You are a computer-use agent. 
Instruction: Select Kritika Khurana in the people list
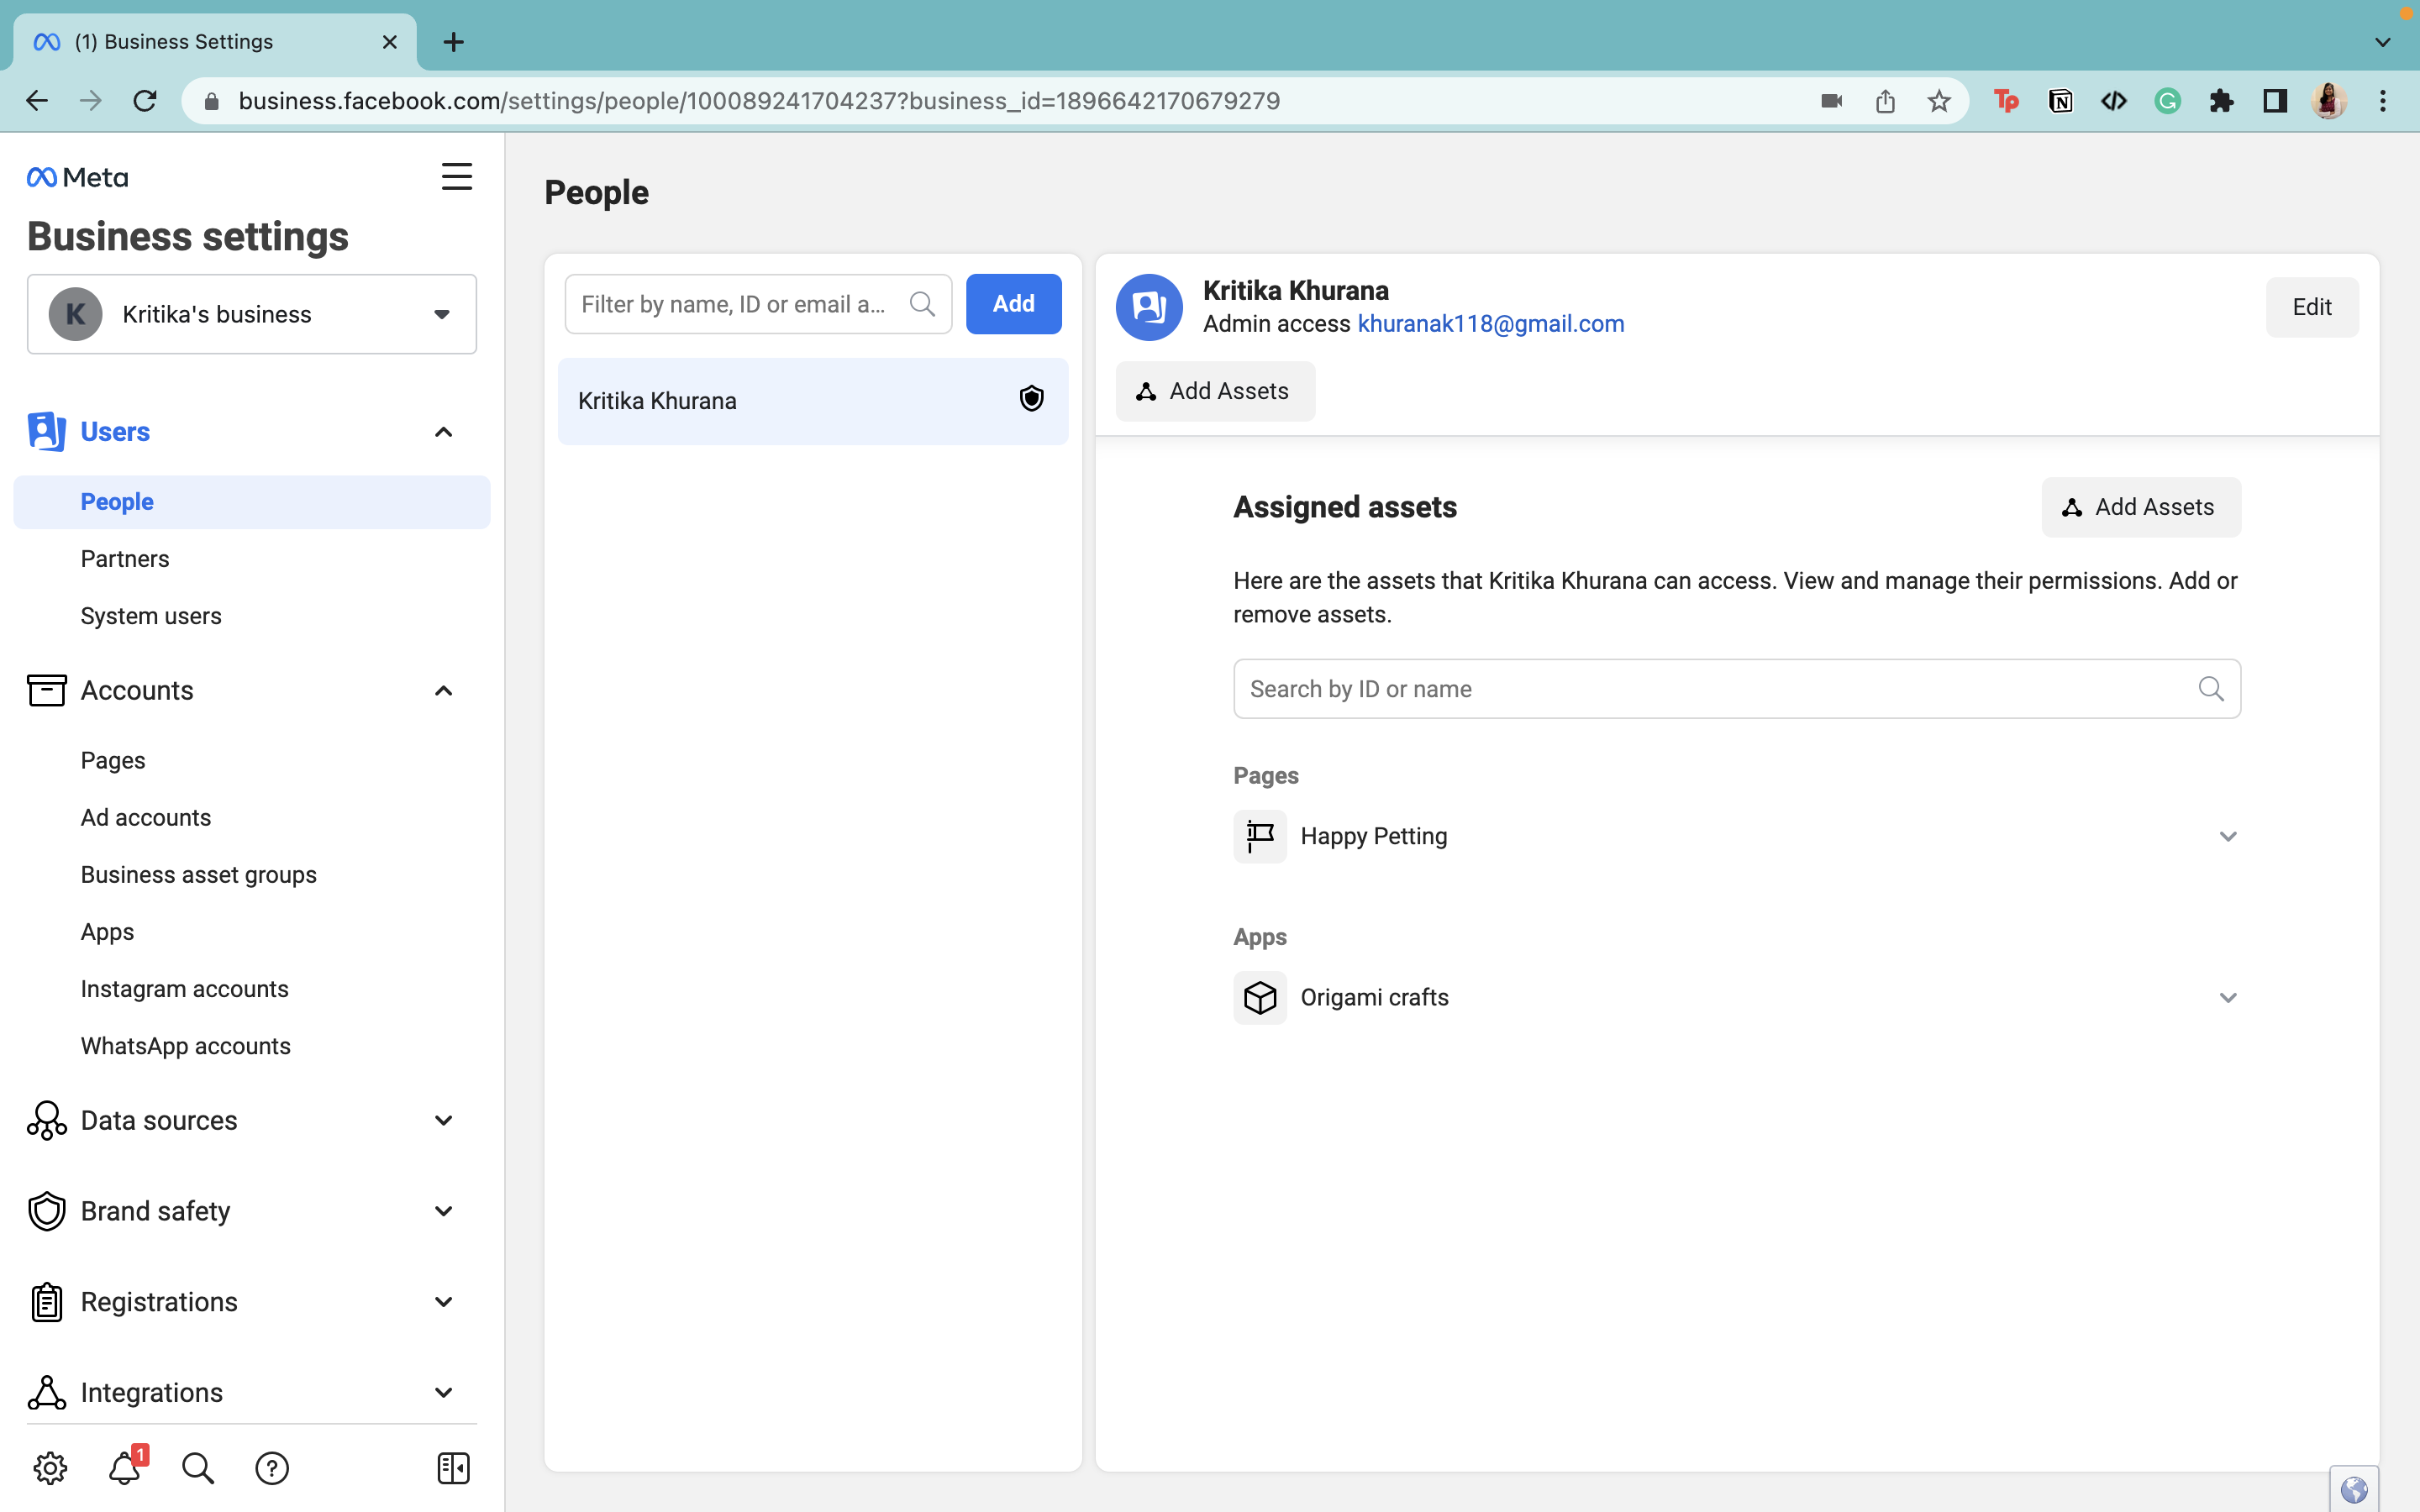coord(813,401)
